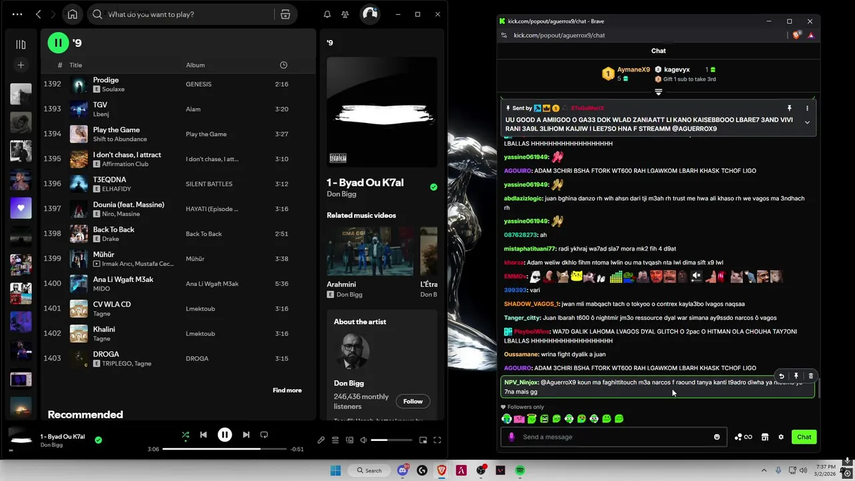Open album link SILENT BATTLES

click(209, 184)
